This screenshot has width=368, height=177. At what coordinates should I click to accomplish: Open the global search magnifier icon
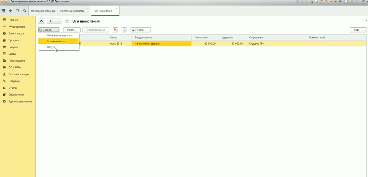point(25,11)
